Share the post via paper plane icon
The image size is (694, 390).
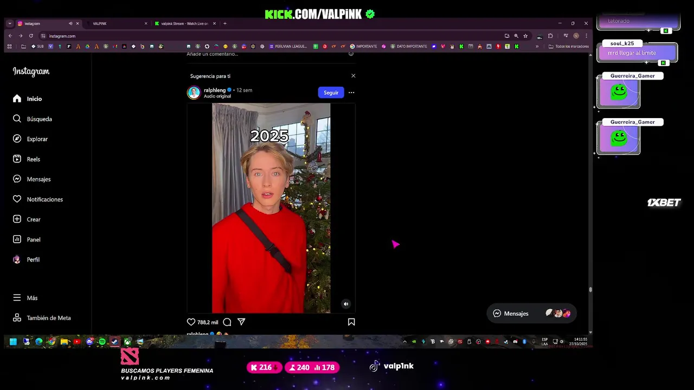pyautogui.click(x=241, y=322)
